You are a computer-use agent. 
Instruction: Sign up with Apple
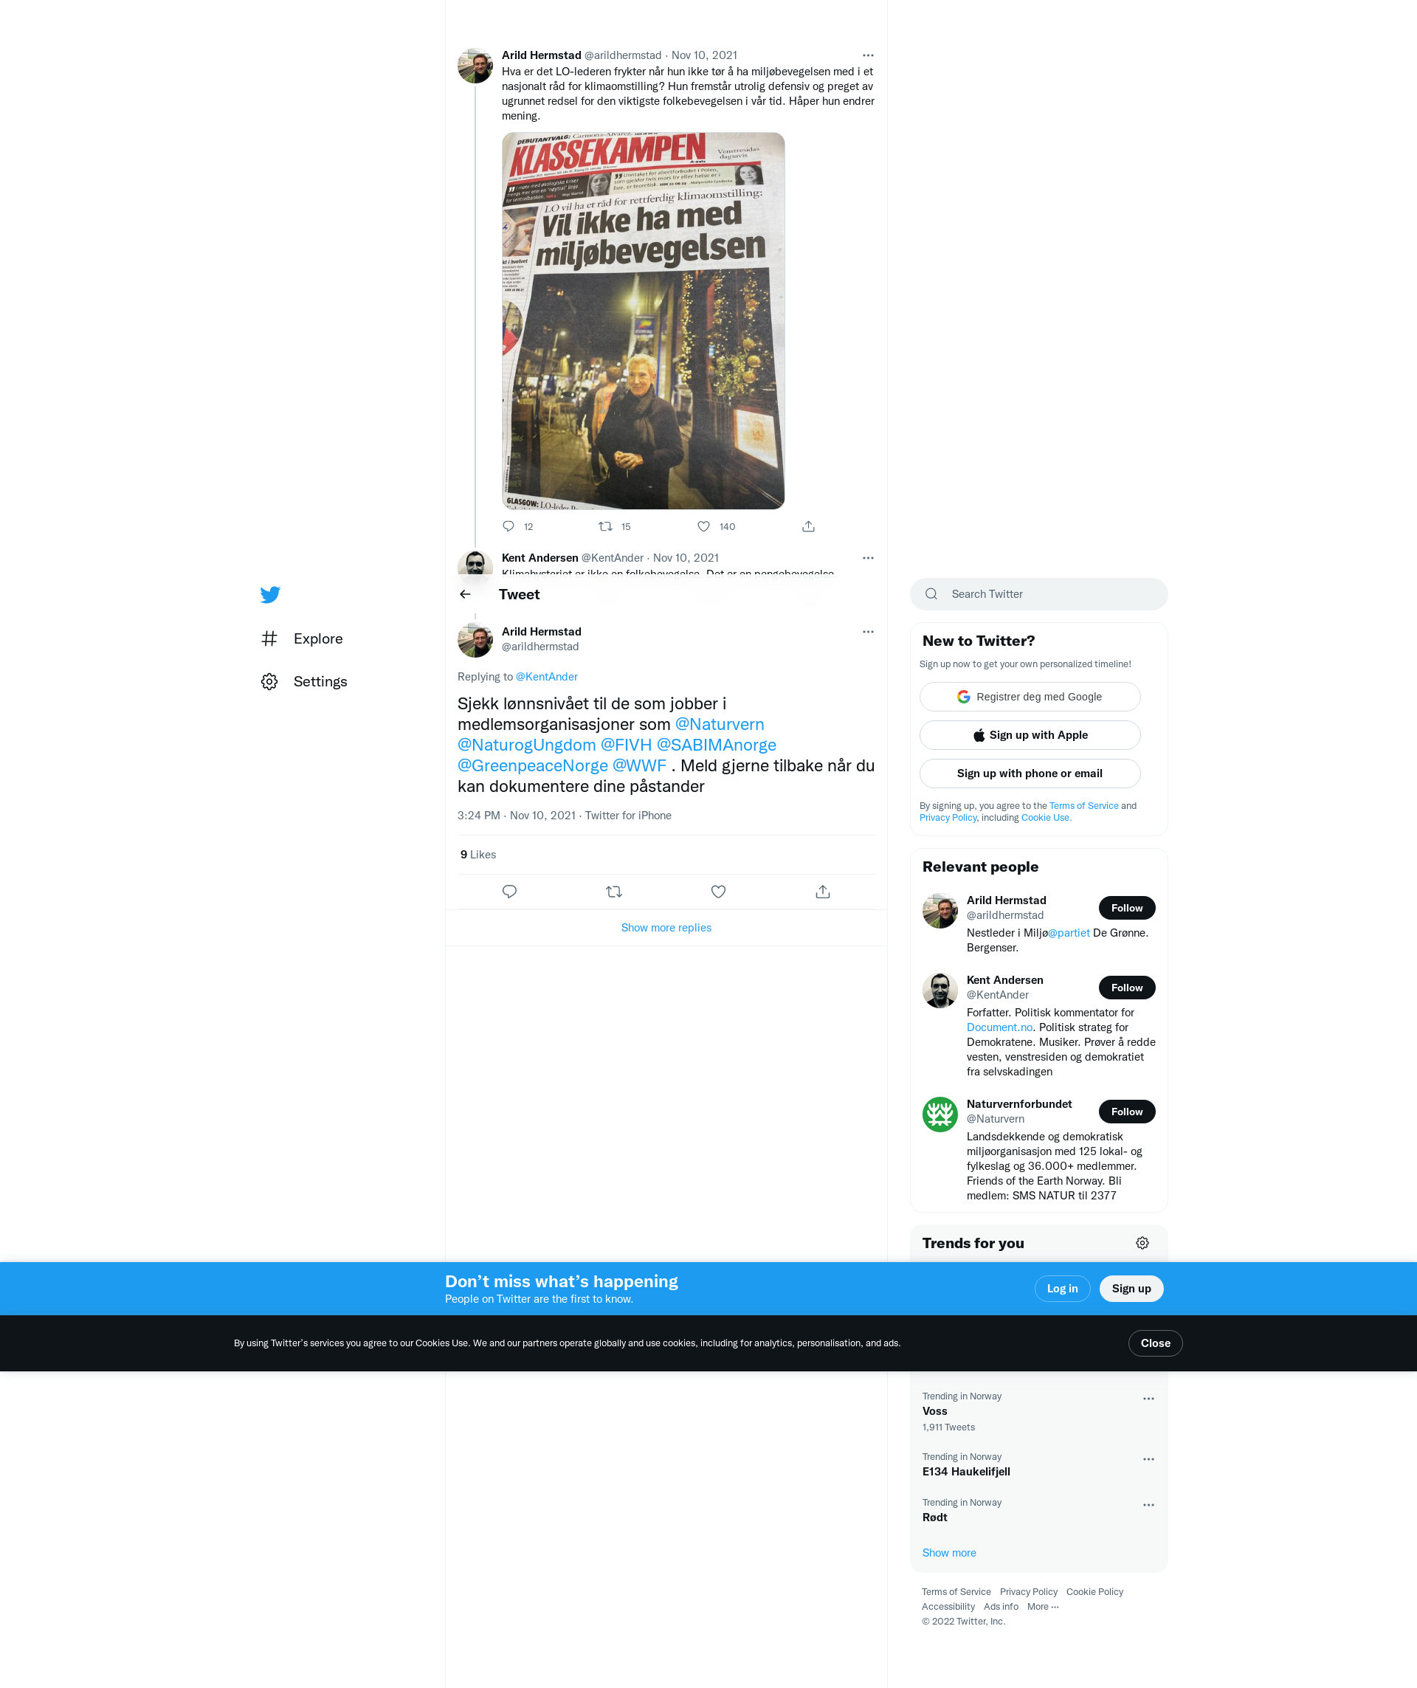[x=1029, y=734]
